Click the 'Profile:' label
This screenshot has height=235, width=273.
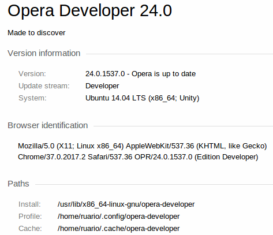(x=30, y=217)
